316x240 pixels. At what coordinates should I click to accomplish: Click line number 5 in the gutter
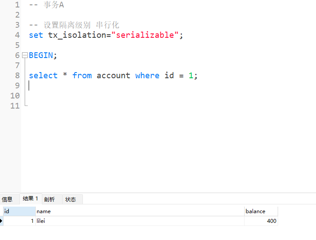click(x=18, y=45)
